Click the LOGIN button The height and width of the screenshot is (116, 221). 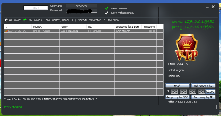36,8
